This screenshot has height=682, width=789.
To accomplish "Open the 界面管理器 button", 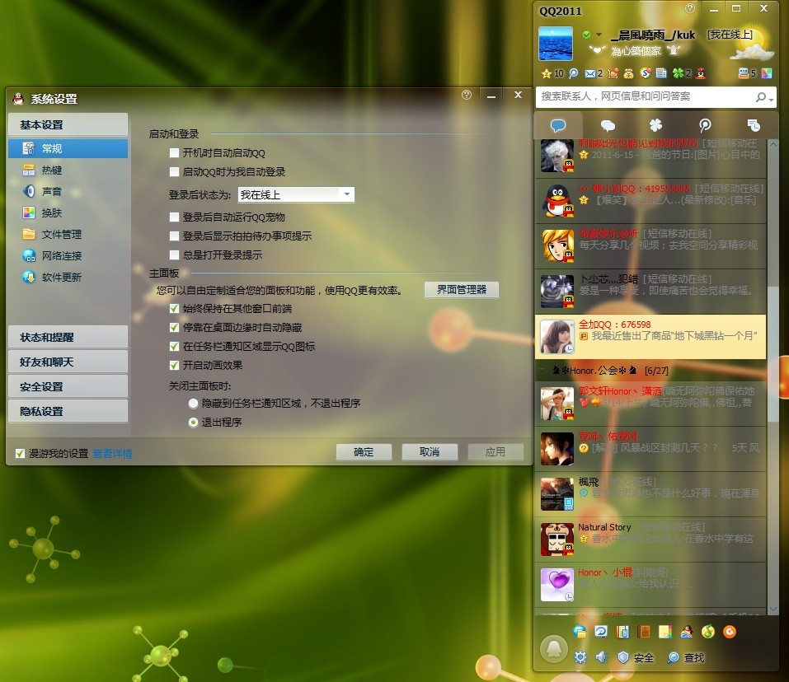I will tap(462, 289).
